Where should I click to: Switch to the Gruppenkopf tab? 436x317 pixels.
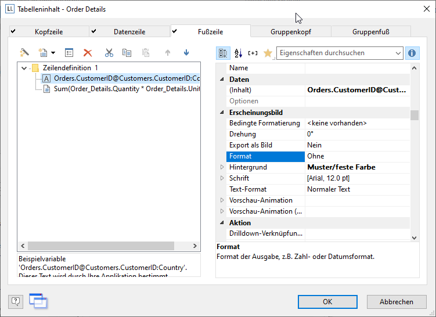(290, 32)
